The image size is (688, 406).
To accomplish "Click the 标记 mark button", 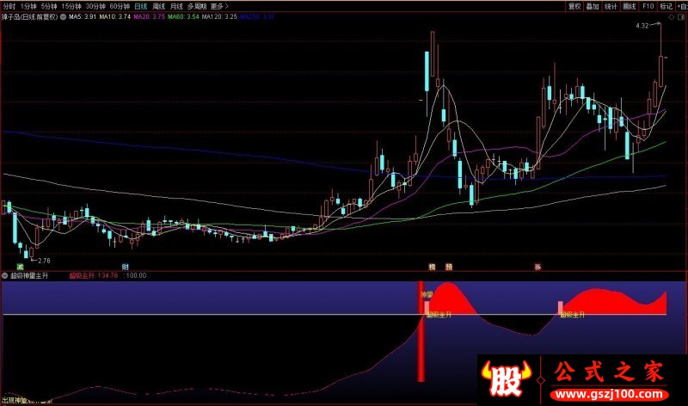I will pos(666,6).
